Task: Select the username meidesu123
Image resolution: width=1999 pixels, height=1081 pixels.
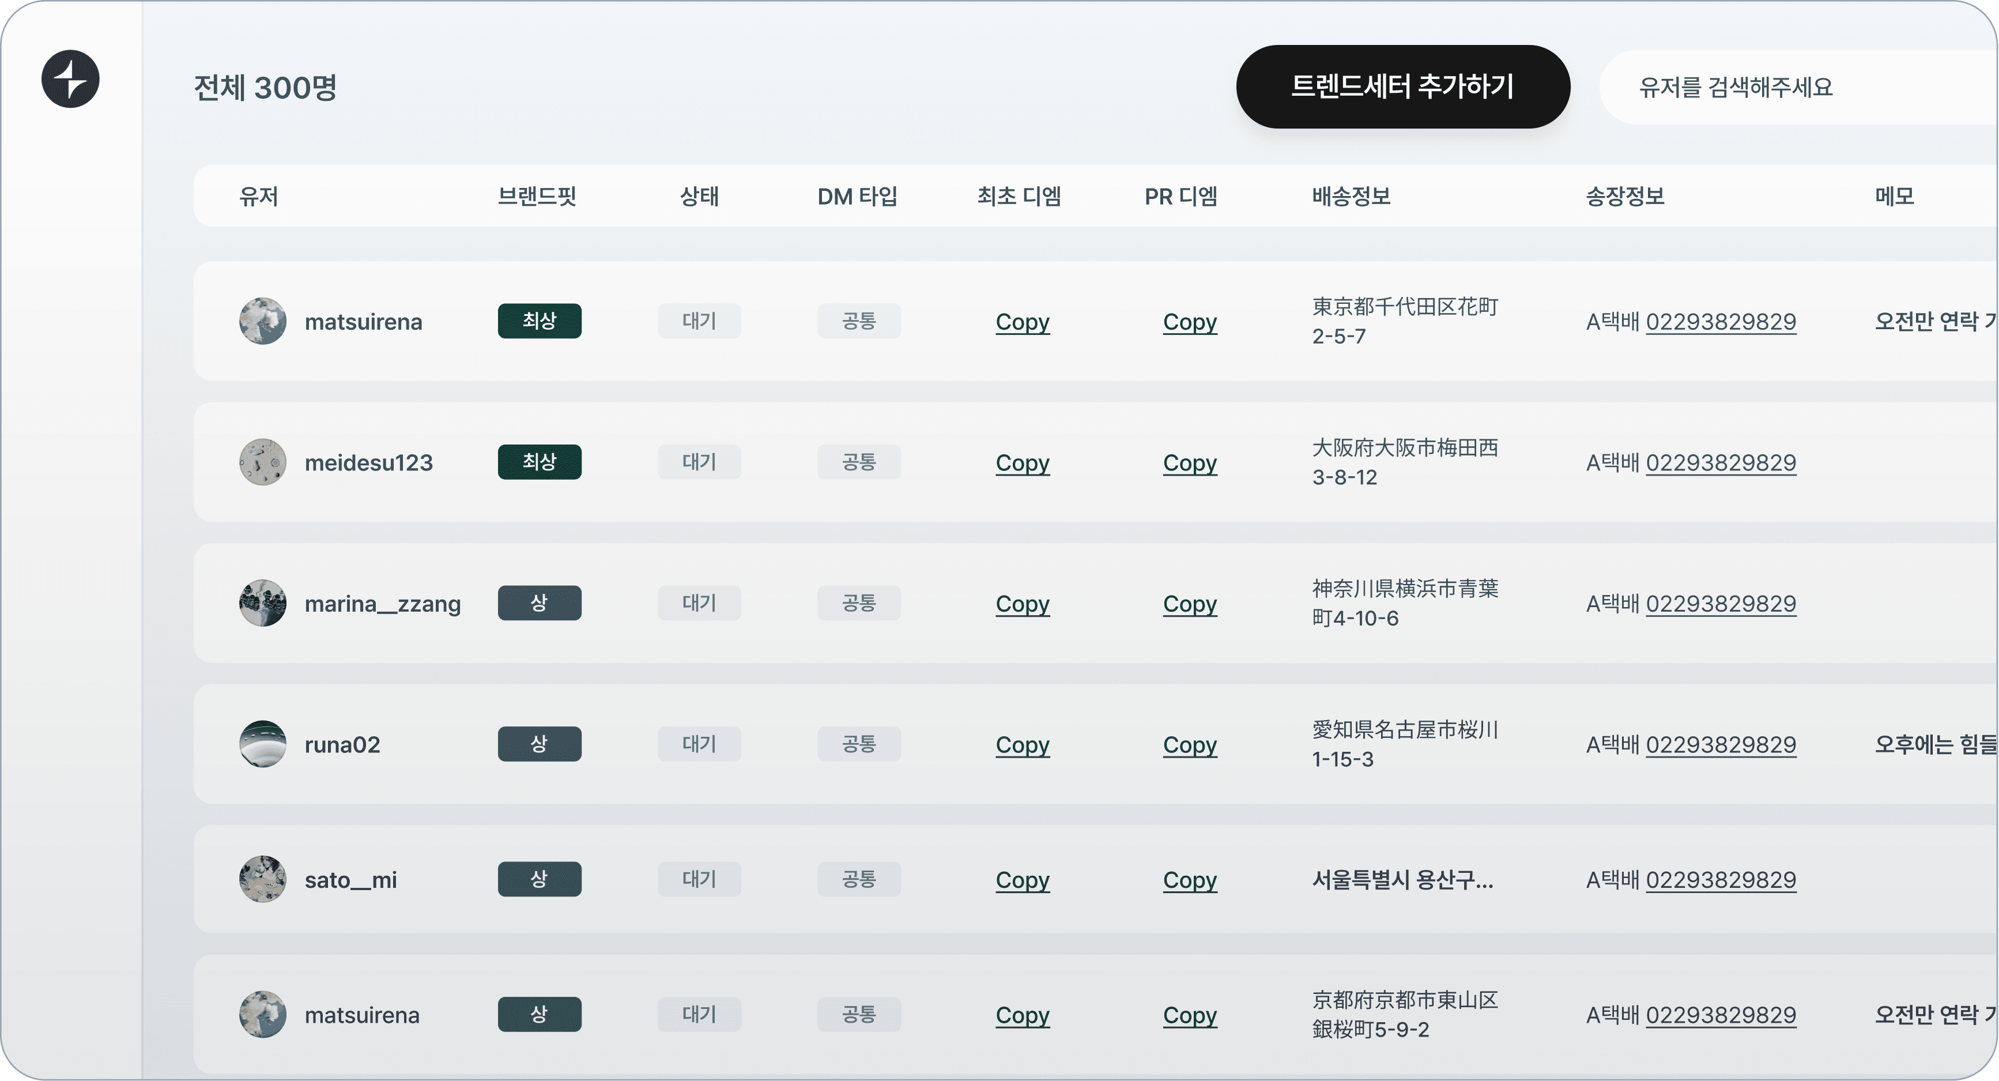Action: [368, 464]
